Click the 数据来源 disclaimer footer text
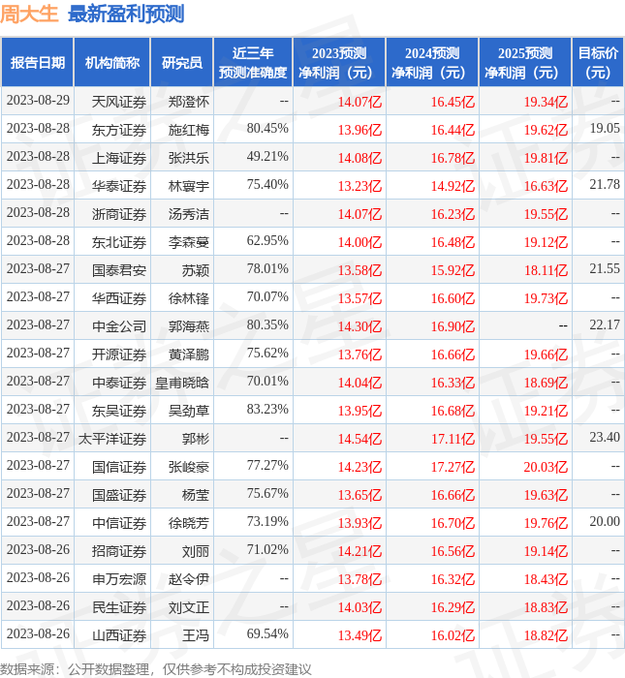 (x=156, y=669)
